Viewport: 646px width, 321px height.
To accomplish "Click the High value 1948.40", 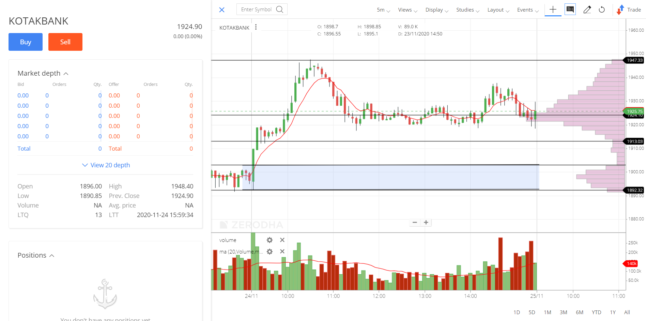I will coord(182,186).
